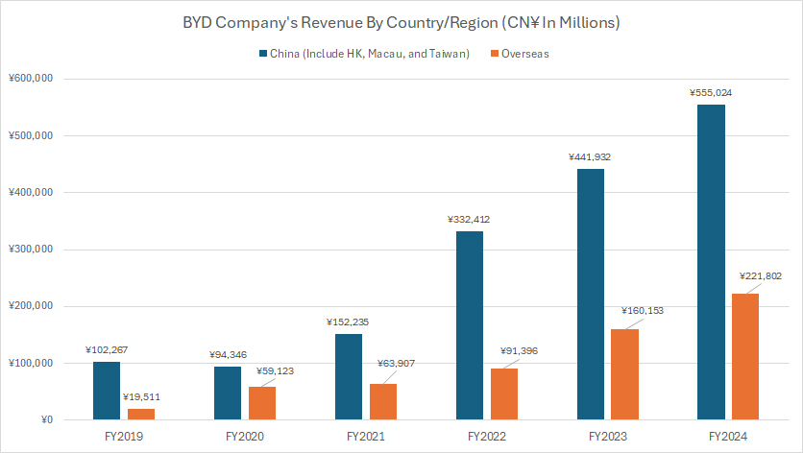The width and height of the screenshot is (803, 453).
Task: Click the ¥441,932 data label
Action: [590, 157]
